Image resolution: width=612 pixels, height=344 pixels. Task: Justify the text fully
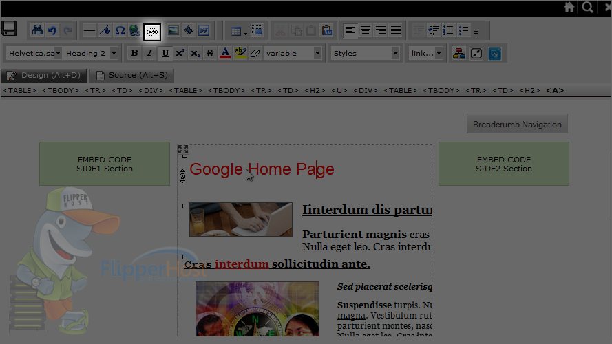396,30
